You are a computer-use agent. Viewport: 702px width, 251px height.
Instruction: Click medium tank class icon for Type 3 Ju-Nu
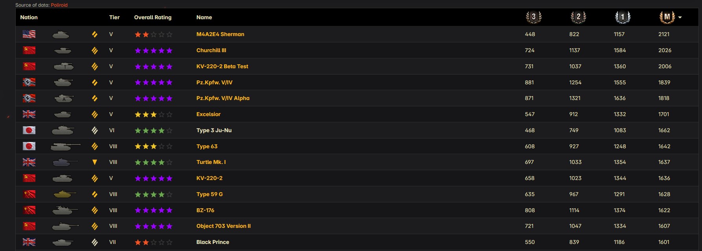coord(95,130)
